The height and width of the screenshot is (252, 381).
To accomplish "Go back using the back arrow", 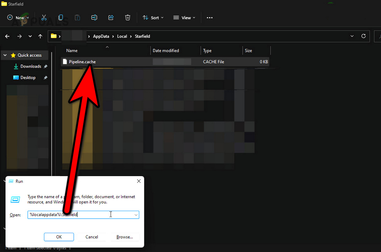I will pyautogui.click(x=7, y=36).
